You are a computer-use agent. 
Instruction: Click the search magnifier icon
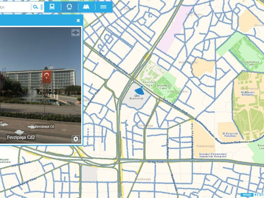(35, 7)
